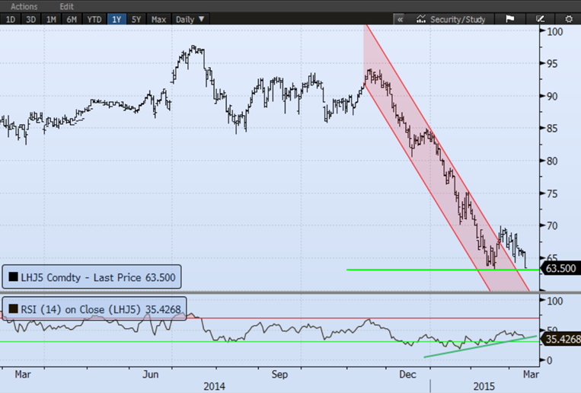Click the flag events icon

(510, 18)
